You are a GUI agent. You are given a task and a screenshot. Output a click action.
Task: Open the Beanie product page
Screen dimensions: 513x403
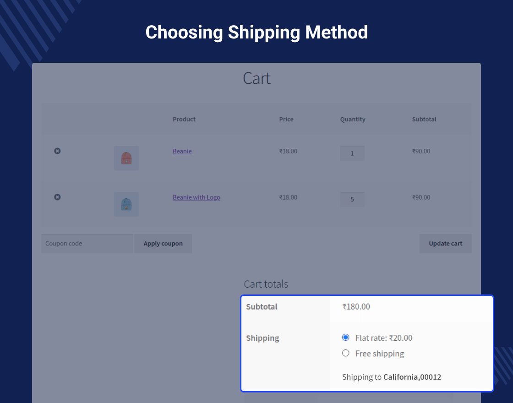(x=182, y=151)
